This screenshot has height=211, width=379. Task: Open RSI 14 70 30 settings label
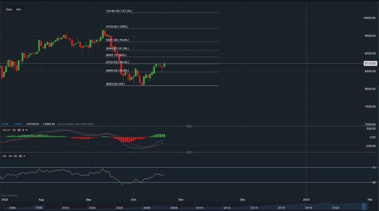[12, 156]
